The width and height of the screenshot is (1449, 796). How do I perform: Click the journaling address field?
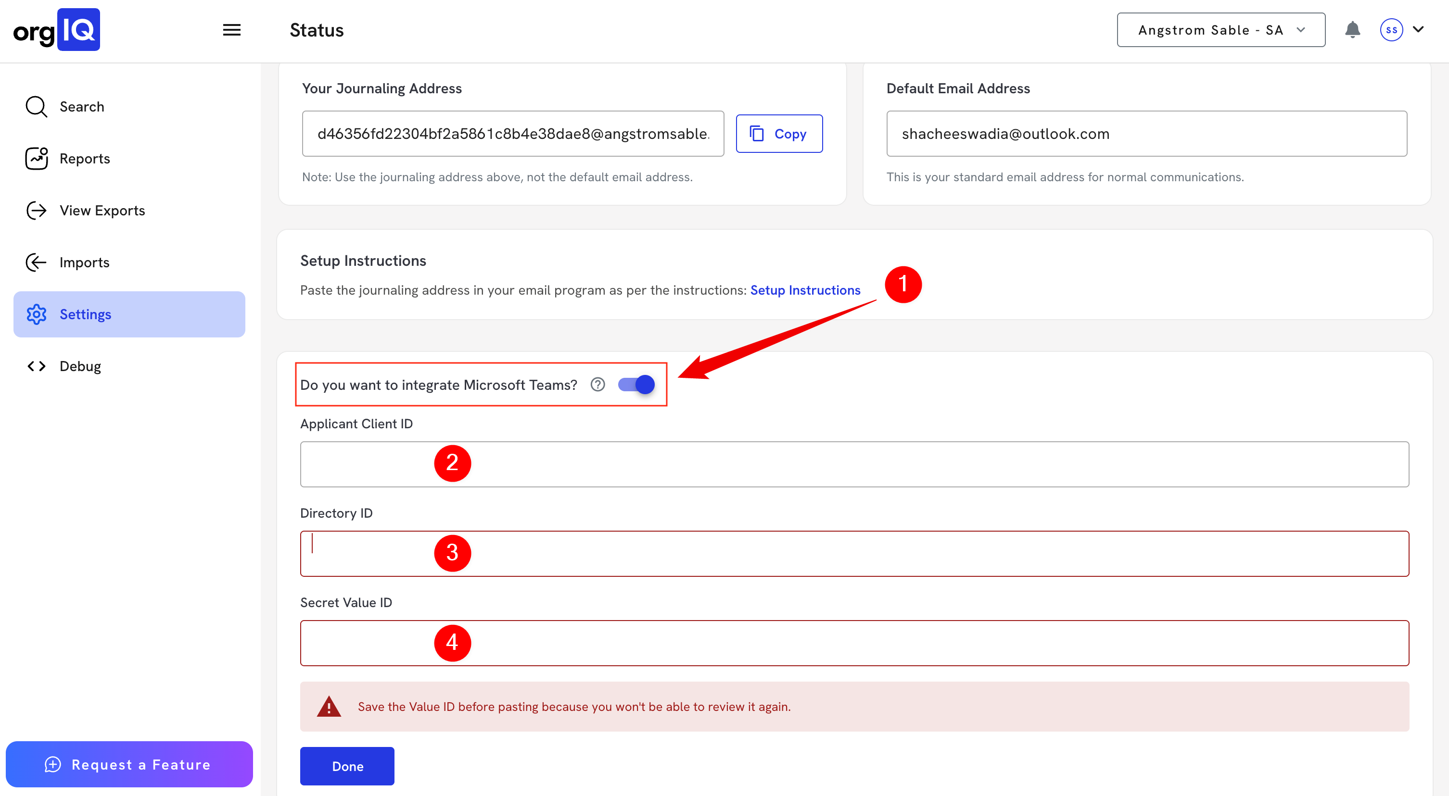[513, 134]
